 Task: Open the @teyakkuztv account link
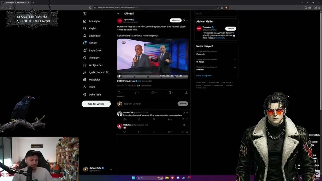(x=220, y=38)
